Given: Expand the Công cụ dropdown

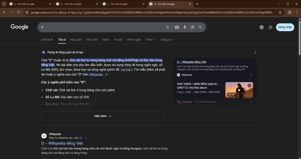Looking at the screenshot, I should 167,39.
